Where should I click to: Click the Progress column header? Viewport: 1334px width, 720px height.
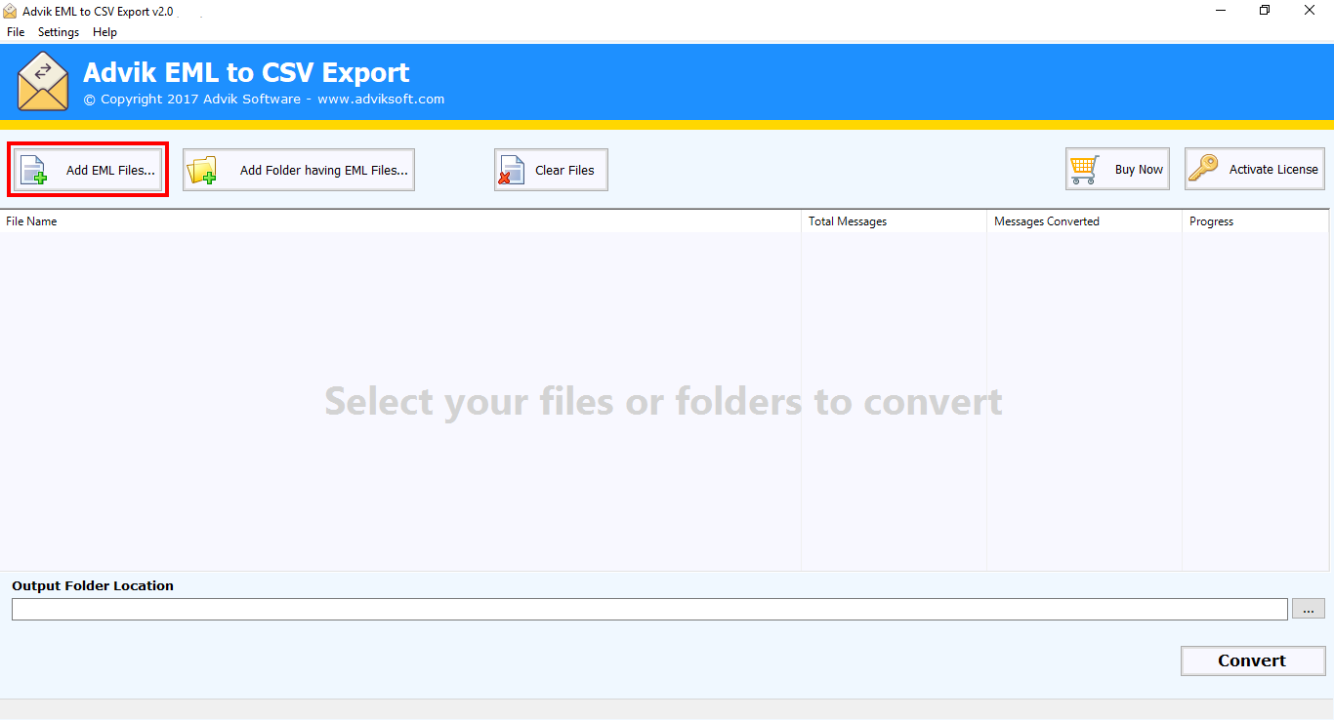click(1211, 221)
